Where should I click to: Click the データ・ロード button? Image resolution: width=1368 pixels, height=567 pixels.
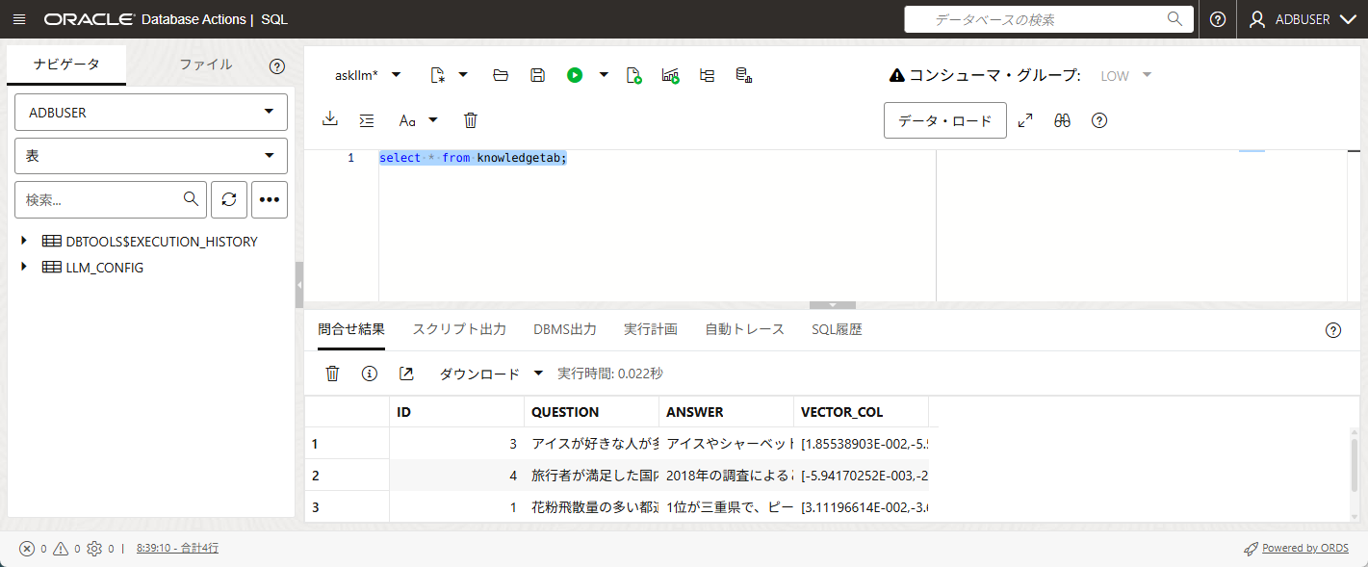tap(945, 120)
